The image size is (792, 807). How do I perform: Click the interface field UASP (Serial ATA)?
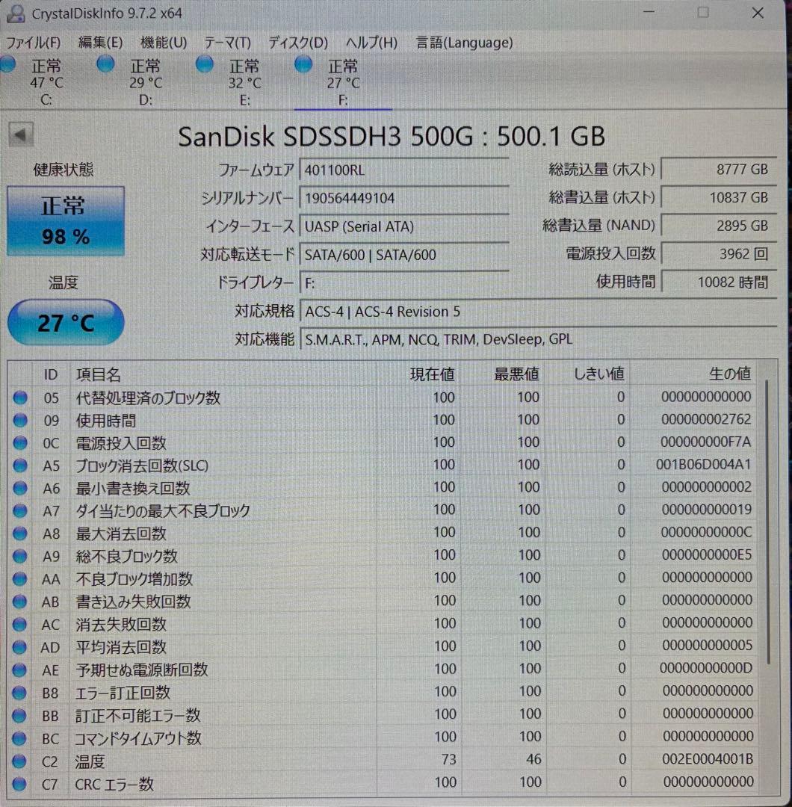point(404,226)
